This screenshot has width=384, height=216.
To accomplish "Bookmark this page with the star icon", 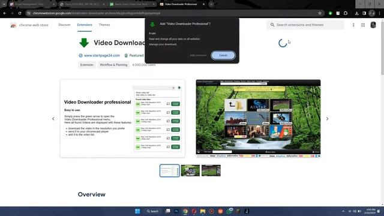I will pos(320,13).
